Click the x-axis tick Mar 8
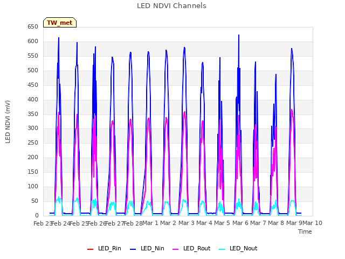The image size is (345, 259). pyautogui.click(x=276, y=223)
